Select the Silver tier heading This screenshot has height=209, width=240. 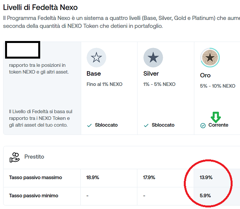[151, 73]
